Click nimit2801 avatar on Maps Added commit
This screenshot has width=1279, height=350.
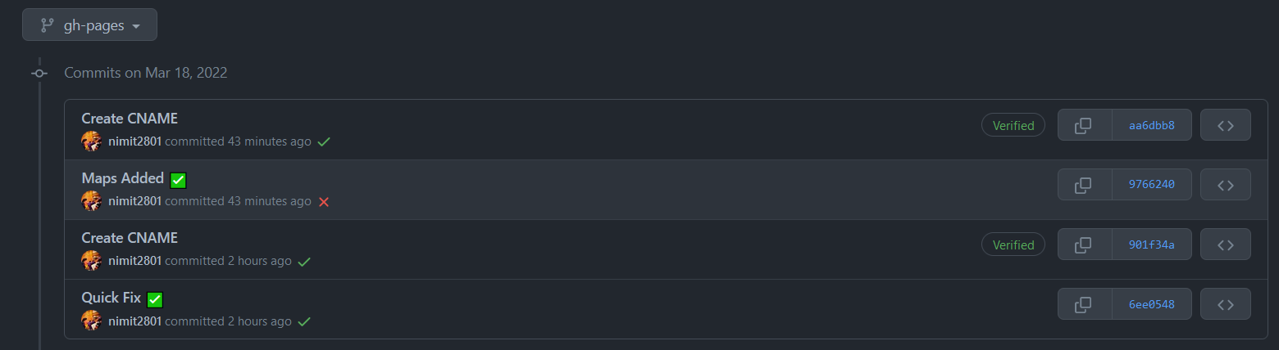[x=92, y=201]
